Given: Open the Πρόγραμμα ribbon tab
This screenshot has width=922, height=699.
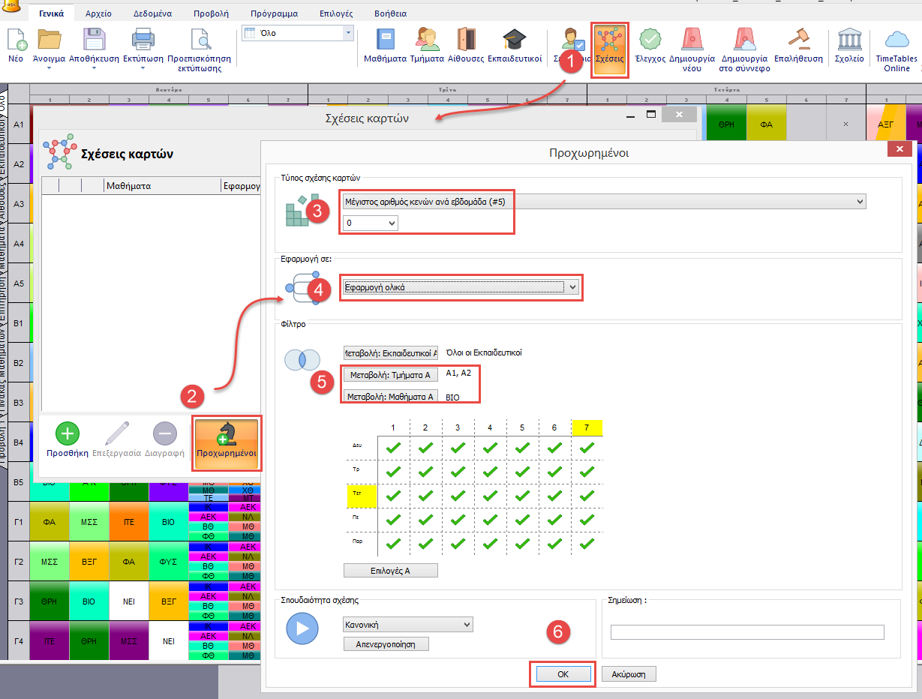Looking at the screenshot, I should pos(275,13).
